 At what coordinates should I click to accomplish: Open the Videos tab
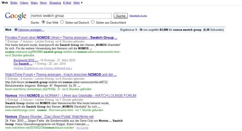24,3
